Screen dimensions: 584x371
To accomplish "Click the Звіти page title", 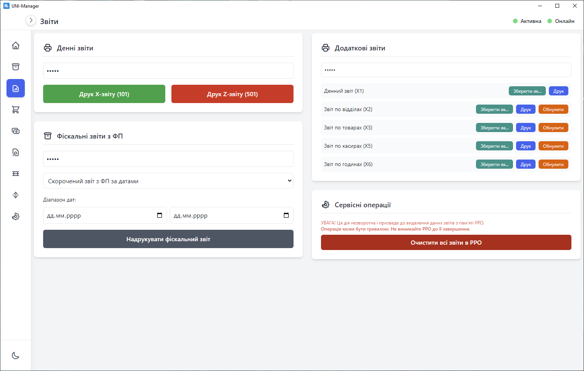I will coord(49,21).
